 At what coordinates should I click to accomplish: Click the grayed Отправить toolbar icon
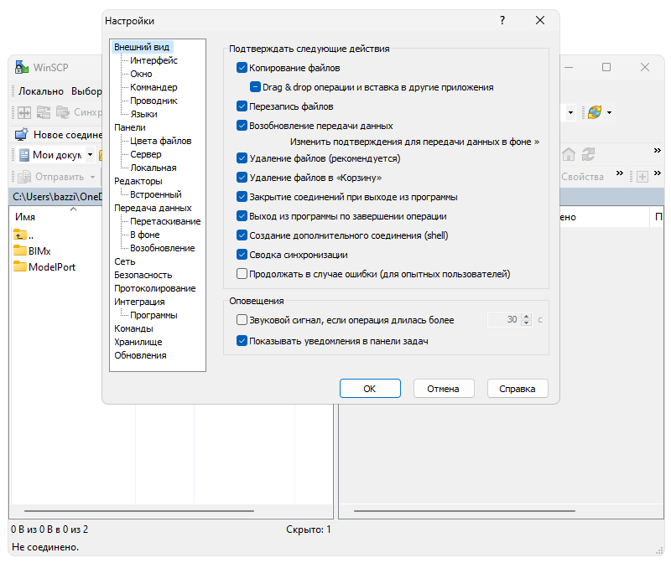(x=24, y=177)
